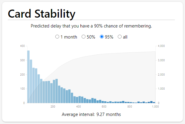Click the 4,000 right axis label
Image resolution: width=185 pixels, height=124 pixels.
coord(161,46)
